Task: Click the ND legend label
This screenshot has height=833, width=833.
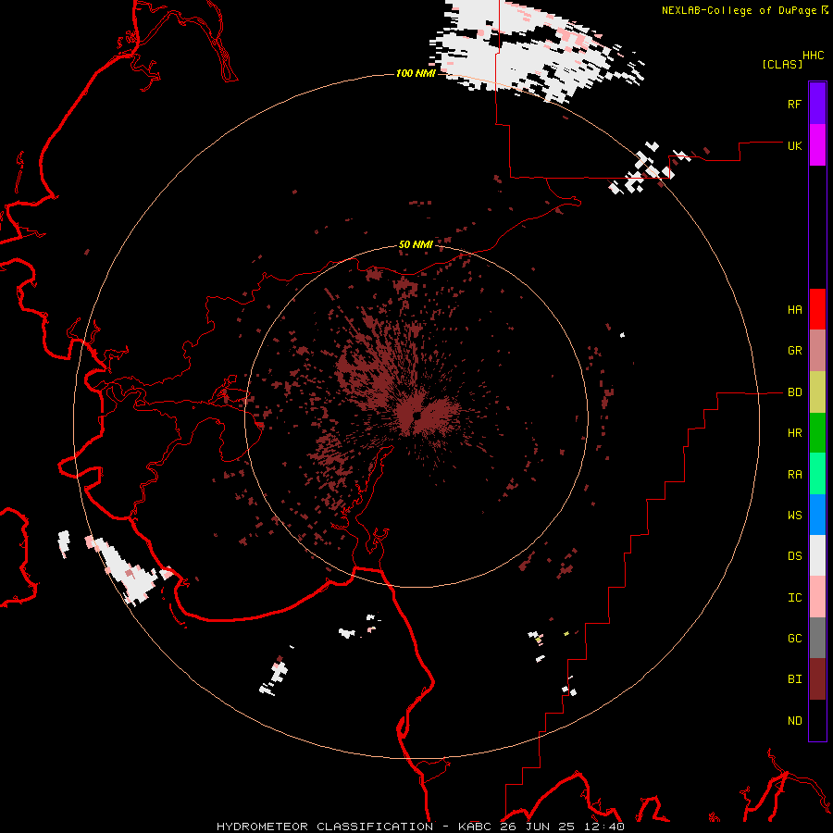Action: (794, 721)
